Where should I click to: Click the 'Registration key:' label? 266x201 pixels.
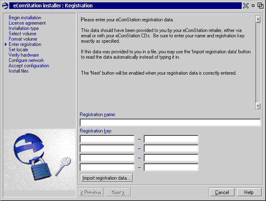[x=96, y=131]
